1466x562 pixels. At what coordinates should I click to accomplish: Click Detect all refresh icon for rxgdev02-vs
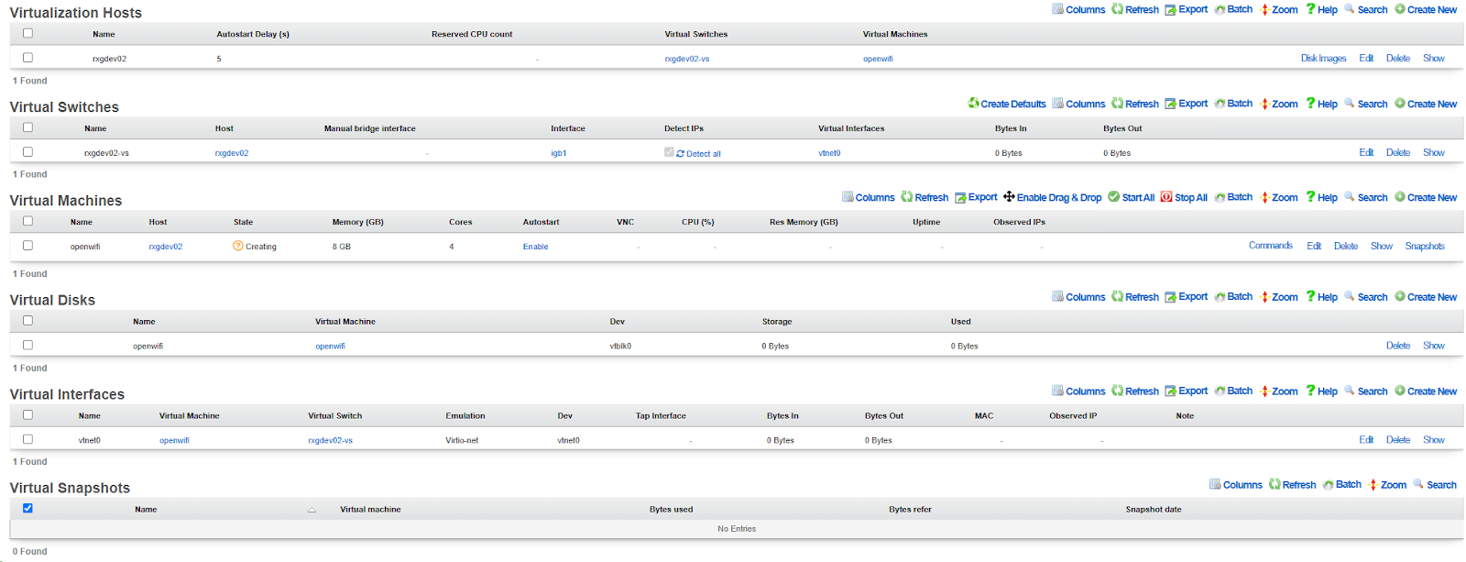point(681,154)
